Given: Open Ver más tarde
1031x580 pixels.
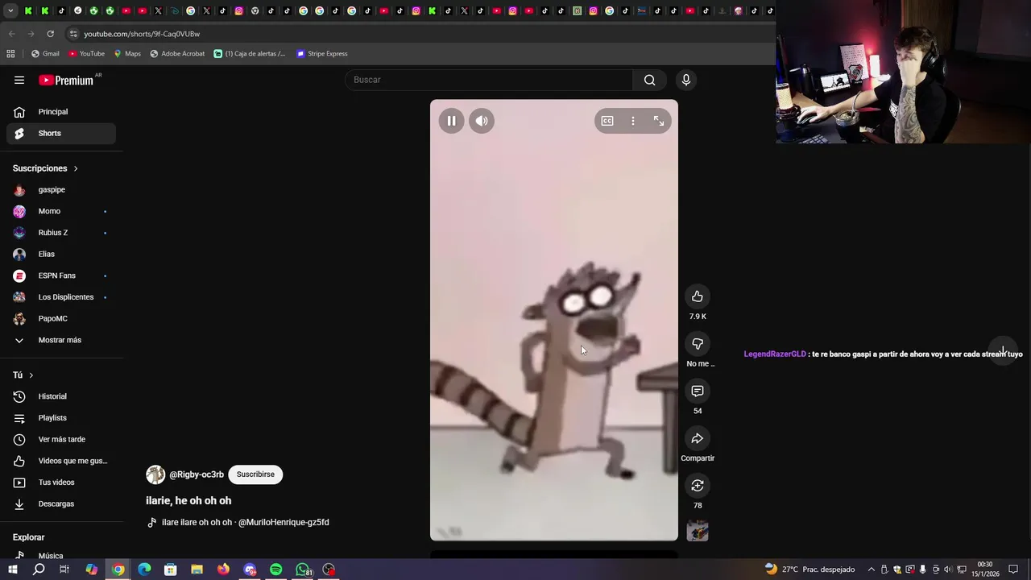Looking at the screenshot, I should point(61,440).
